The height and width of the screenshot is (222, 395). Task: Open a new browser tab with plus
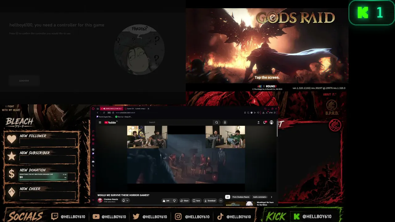click(148, 109)
